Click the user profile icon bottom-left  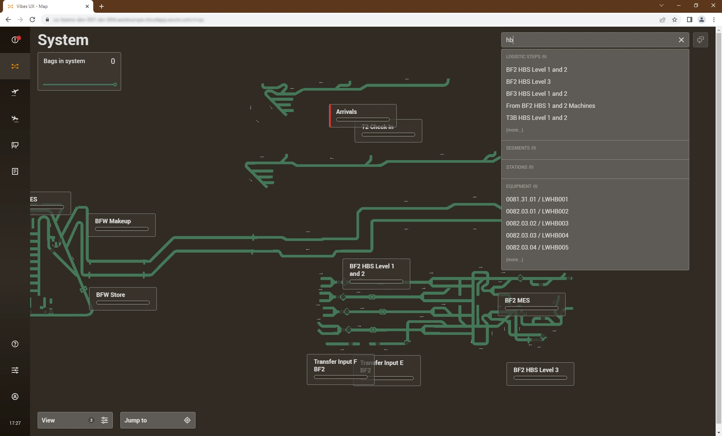point(15,396)
